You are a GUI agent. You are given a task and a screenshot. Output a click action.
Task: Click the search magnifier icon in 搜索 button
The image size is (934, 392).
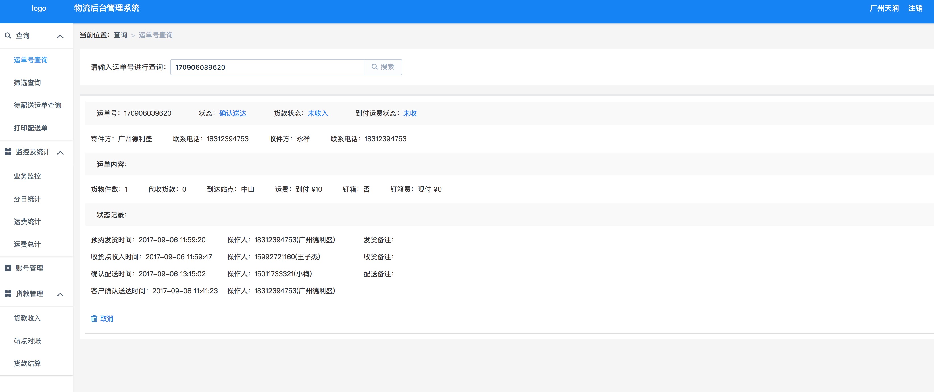[375, 67]
